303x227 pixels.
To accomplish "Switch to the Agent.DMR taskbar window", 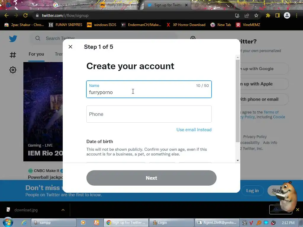I will click(x=217, y=223).
